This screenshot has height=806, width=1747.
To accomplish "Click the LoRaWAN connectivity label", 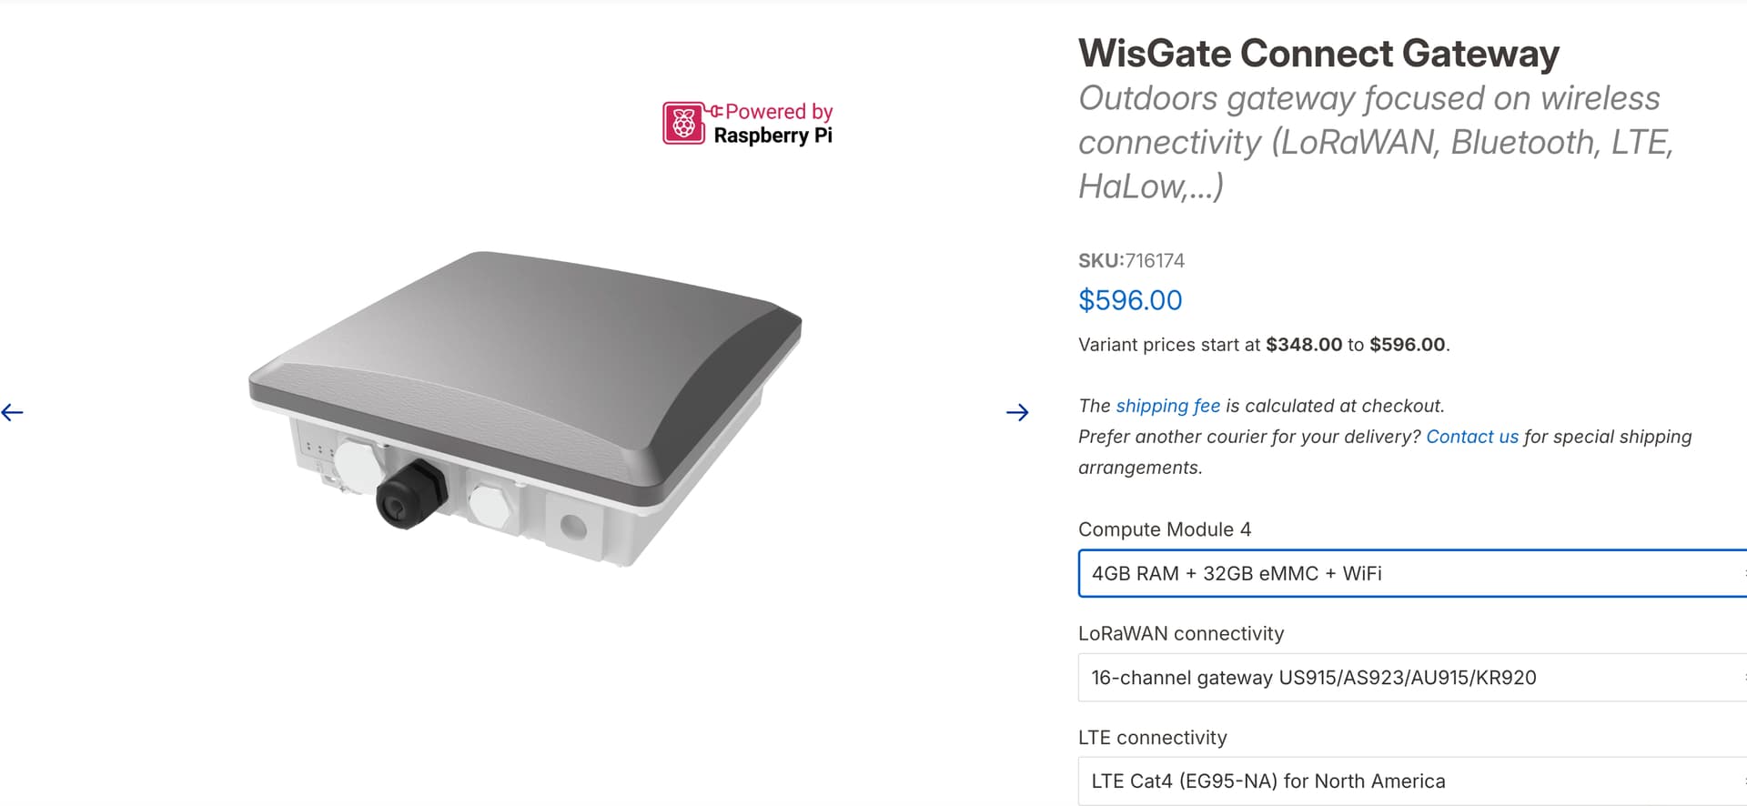I will 1180,633.
